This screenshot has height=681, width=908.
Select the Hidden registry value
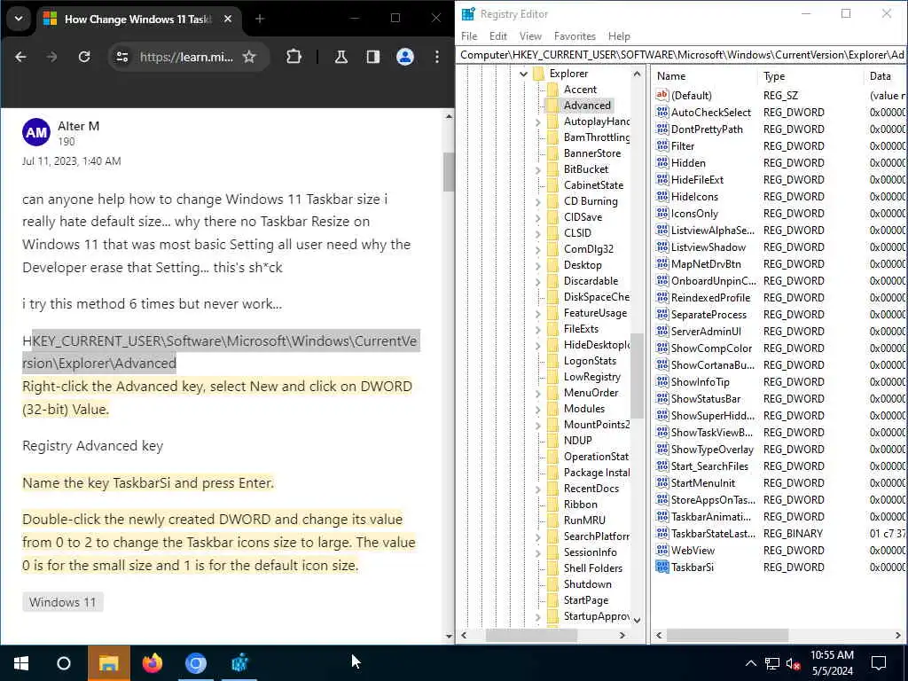click(x=688, y=163)
